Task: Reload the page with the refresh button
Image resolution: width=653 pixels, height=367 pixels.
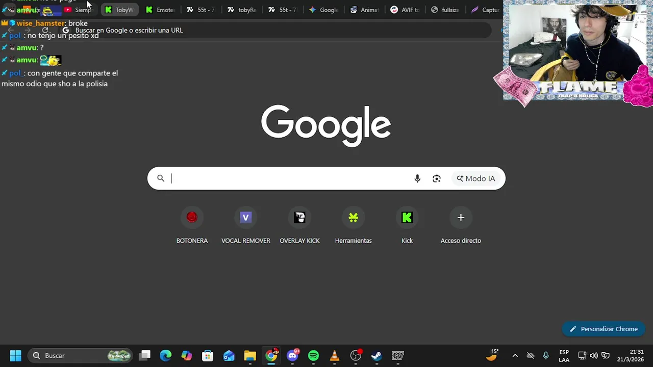Action: point(45,30)
